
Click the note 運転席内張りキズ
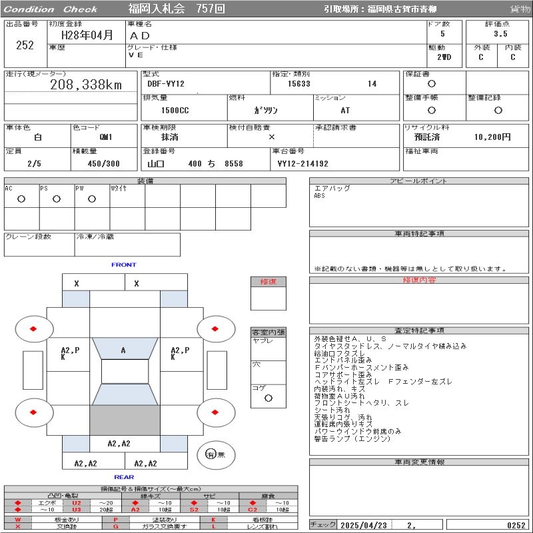343,424
